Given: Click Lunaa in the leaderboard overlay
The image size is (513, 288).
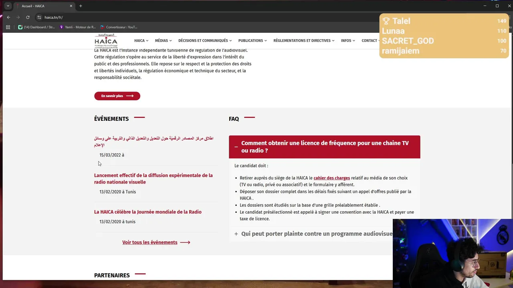Looking at the screenshot, I should (x=393, y=31).
